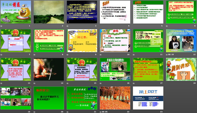Select slide 9 debate 辩论赛 thumbnail
This screenshot has width=197, height=113.
click(82, 41)
